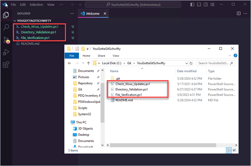Viewport: 251px width, 166px height.
Task: Open pinned Pictures in navigation pane
Action: coord(84,77)
